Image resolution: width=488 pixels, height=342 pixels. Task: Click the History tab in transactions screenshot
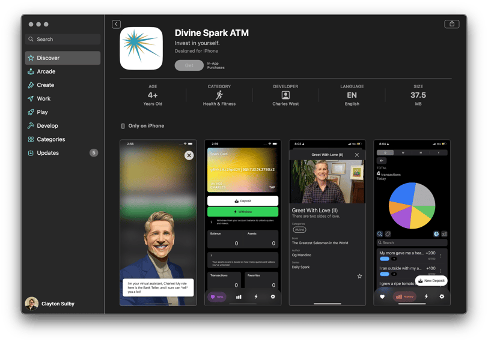pos(404,297)
